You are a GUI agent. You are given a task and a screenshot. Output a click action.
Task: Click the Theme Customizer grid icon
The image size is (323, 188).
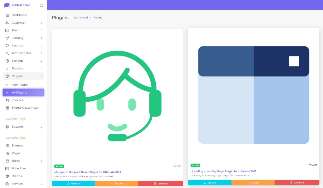click(7, 108)
